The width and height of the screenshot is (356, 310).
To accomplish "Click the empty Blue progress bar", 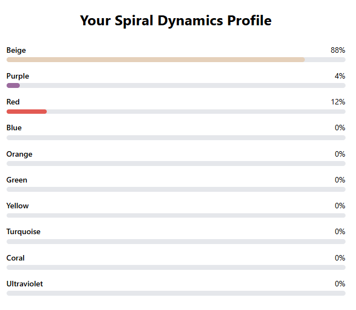I will (x=176, y=137).
